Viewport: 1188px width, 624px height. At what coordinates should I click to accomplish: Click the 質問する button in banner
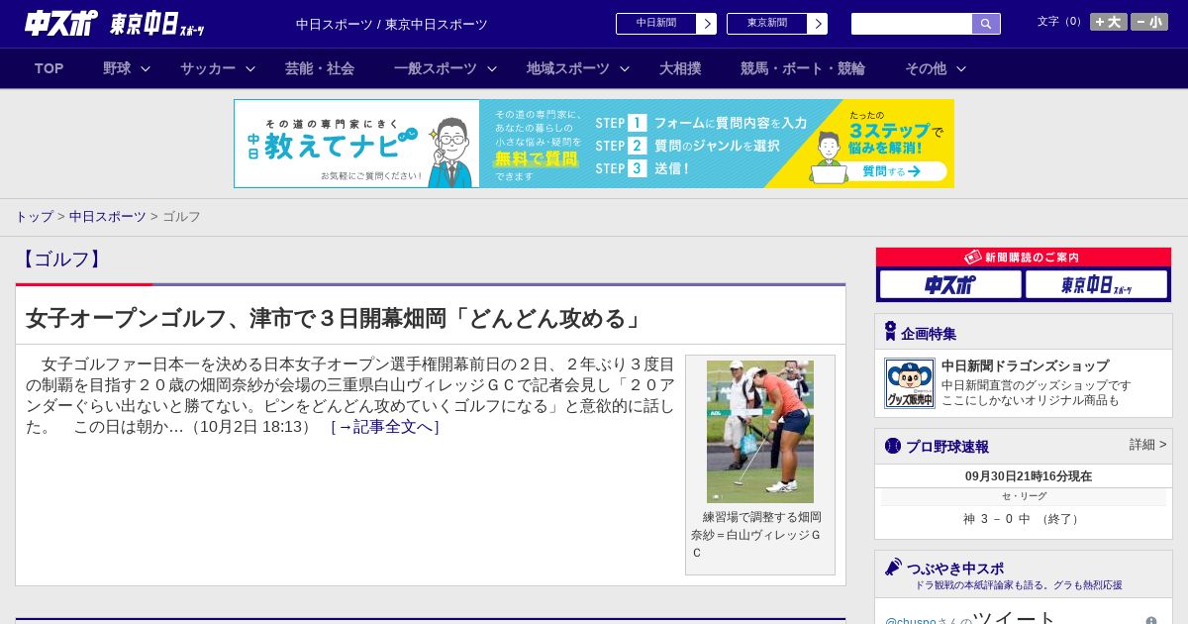(x=891, y=171)
